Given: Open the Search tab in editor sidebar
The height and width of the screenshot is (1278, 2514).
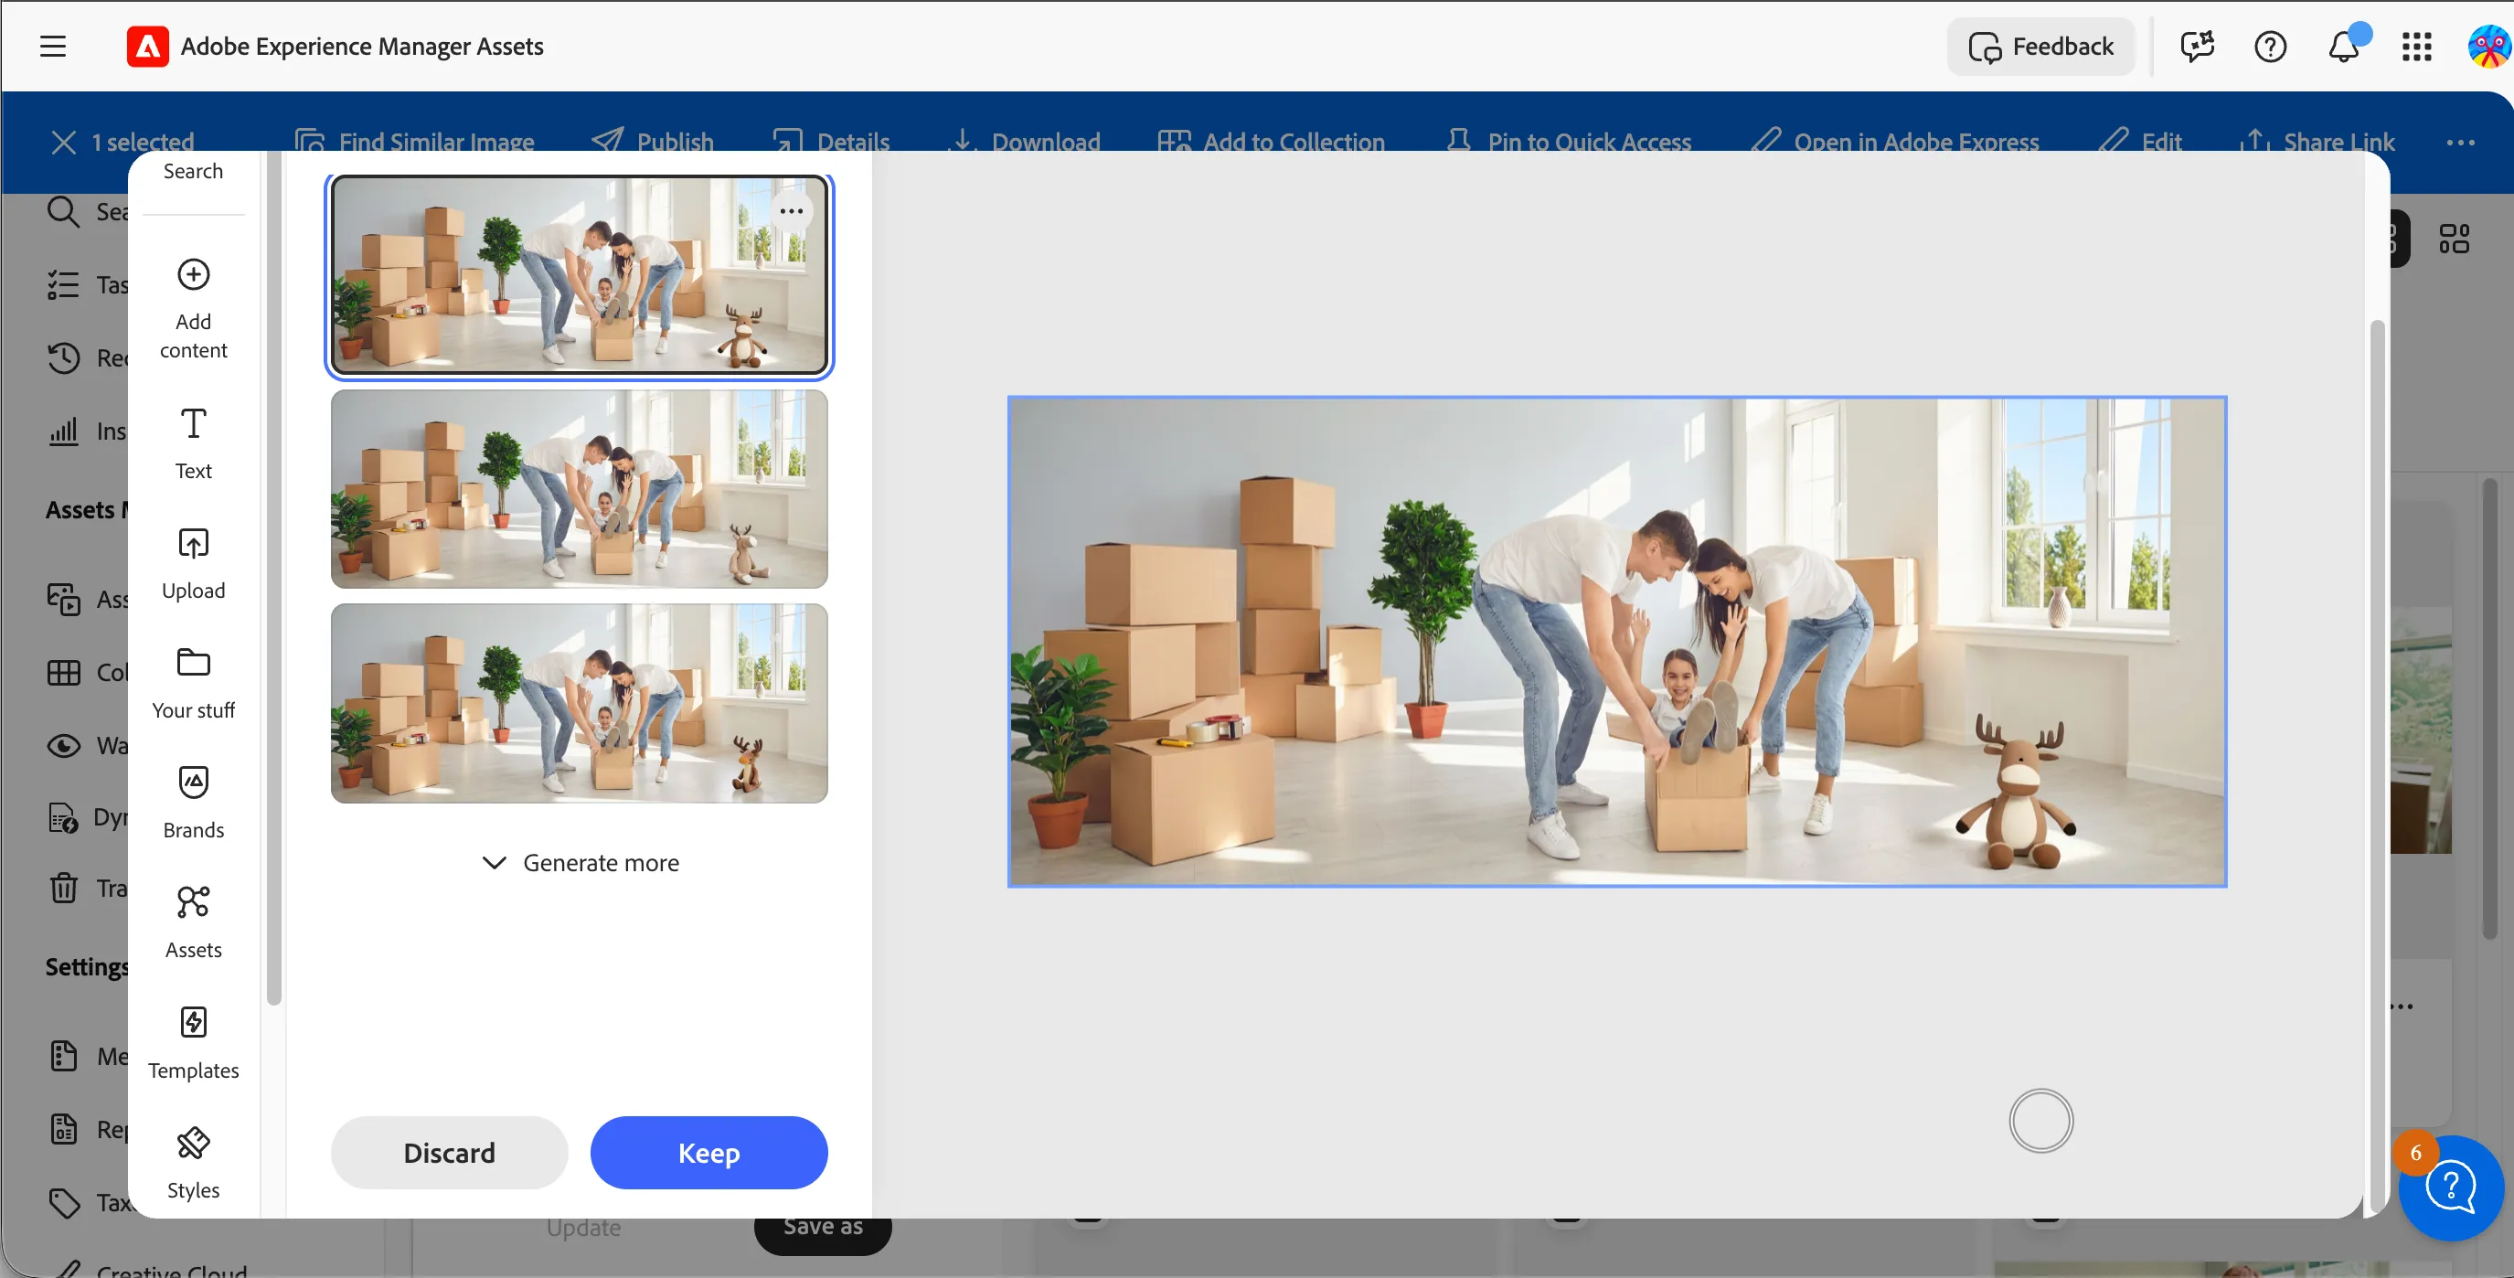Looking at the screenshot, I should click(193, 172).
